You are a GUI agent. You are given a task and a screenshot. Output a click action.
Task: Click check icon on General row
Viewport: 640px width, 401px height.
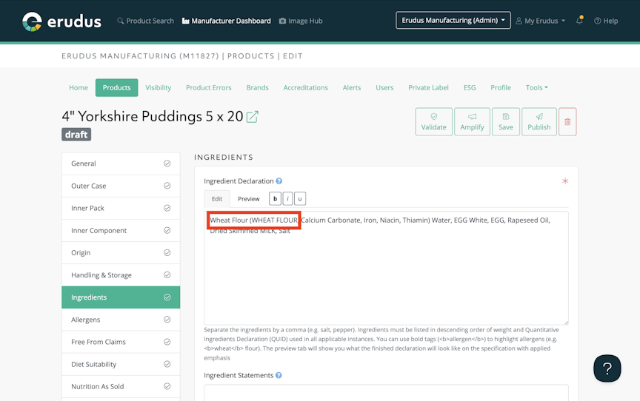(167, 164)
